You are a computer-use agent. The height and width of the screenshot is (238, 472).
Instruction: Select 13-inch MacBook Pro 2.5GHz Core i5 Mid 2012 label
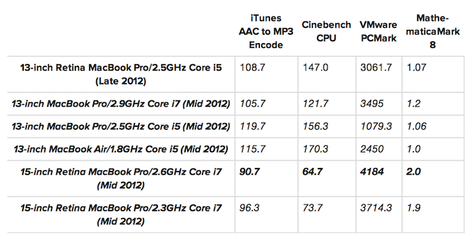pos(121,126)
